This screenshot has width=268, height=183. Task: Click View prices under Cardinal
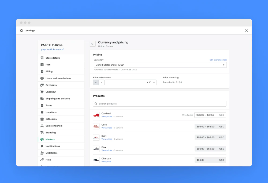[107, 117]
